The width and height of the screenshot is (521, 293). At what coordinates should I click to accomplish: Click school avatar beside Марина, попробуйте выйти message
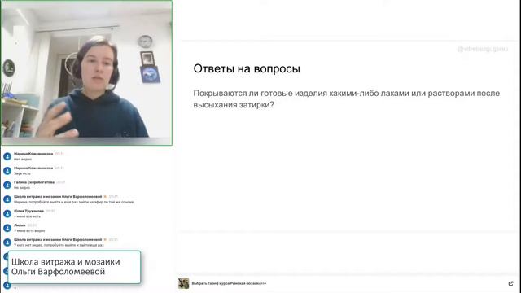coord(7,199)
